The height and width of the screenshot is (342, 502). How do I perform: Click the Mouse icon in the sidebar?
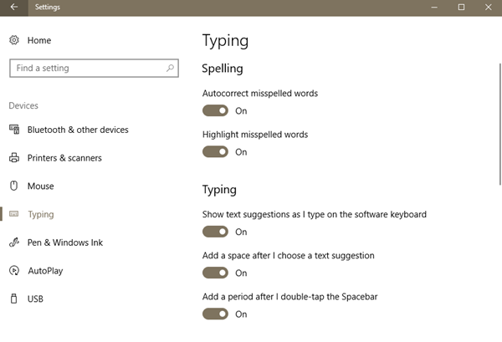[x=13, y=186]
